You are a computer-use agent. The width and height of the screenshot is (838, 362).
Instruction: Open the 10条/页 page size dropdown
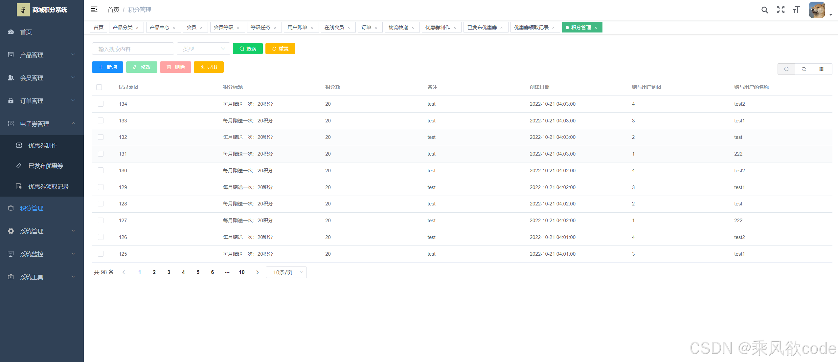(x=286, y=272)
